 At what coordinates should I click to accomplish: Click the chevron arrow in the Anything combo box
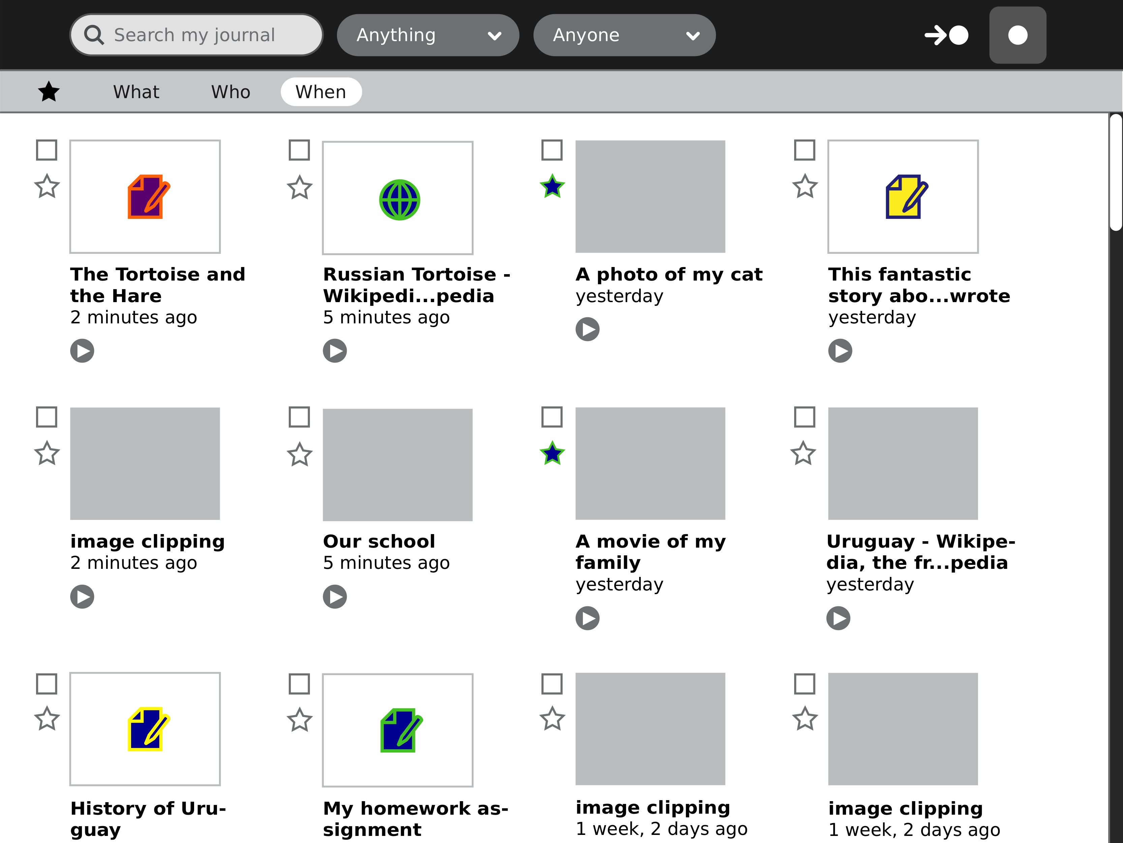pos(494,35)
